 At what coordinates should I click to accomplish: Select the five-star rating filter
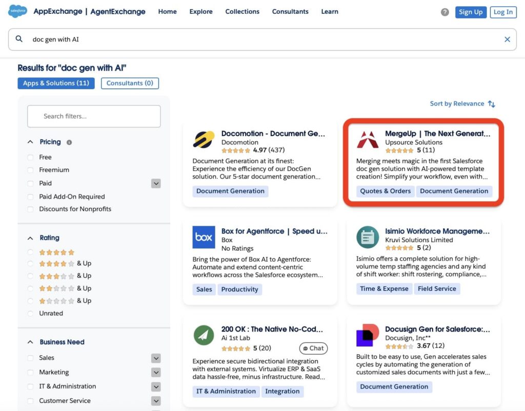(x=30, y=252)
